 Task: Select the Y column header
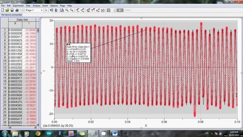29,24
